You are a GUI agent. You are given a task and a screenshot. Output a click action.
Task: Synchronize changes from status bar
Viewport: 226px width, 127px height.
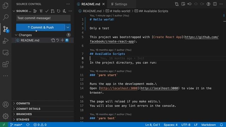point(28,125)
